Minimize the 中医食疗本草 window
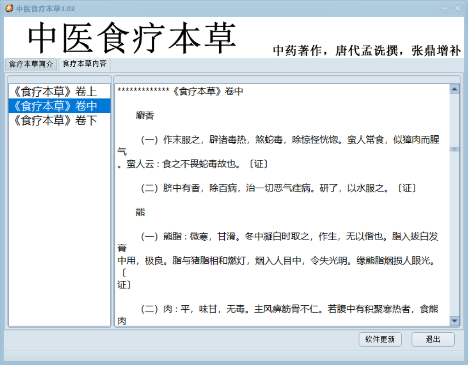This screenshot has width=468, height=365. coord(445,8)
